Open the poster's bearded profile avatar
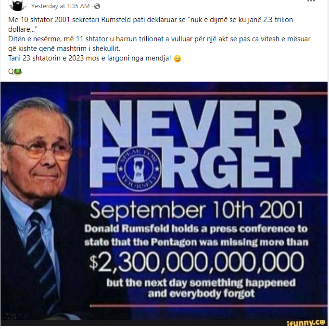This screenshot has height=329, width=329. [x=18, y=5]
